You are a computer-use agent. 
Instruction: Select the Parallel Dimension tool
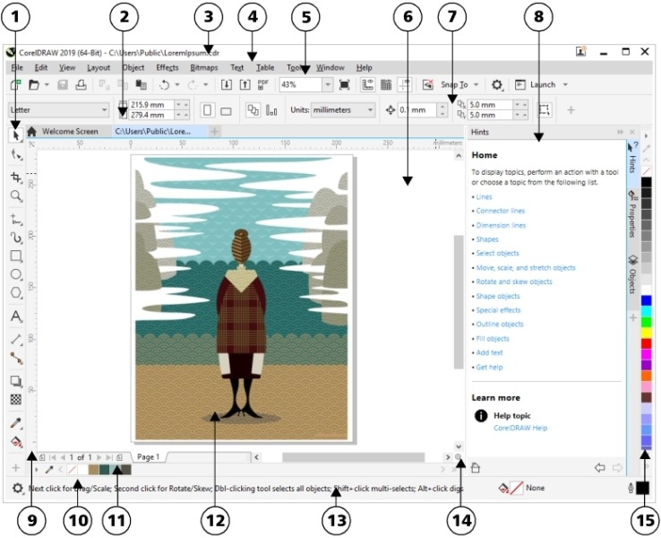(16, 339)
